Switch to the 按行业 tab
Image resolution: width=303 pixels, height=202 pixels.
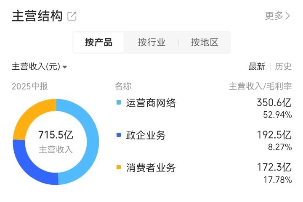pyautogui.click(x=151, y=42)
